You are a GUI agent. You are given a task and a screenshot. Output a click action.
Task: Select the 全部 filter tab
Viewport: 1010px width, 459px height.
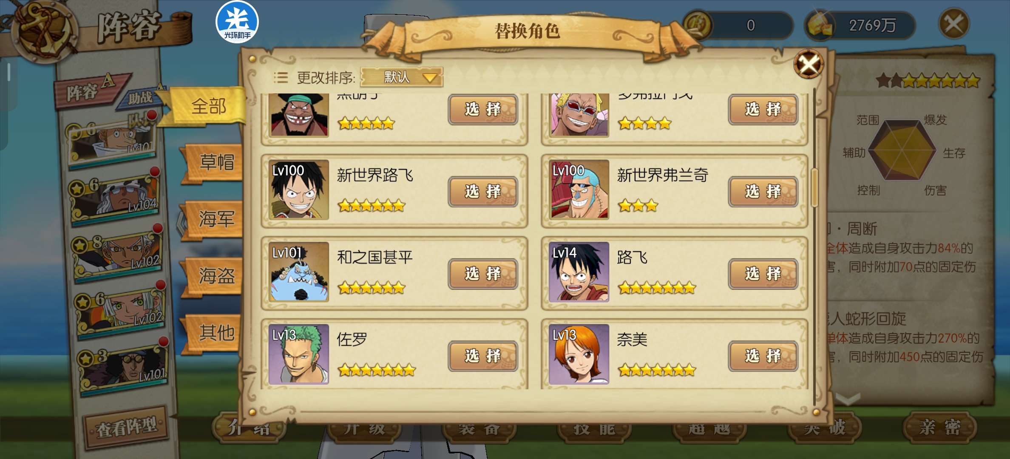[x=208, y=106]
